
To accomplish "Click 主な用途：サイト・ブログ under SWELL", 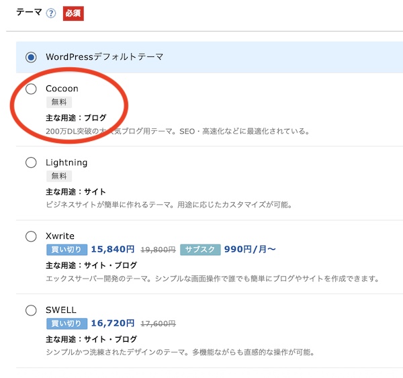I will pos(91,340).
